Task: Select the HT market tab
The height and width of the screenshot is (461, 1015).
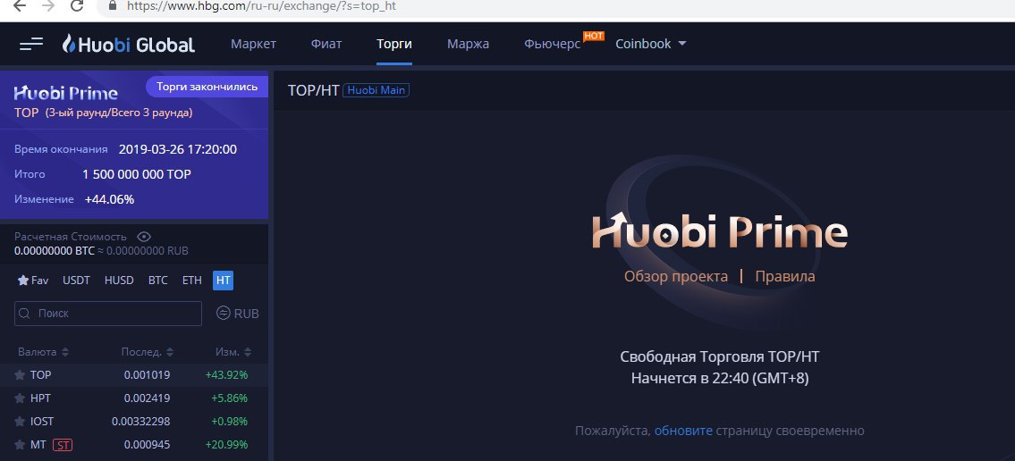Action: tap(224, 281)
